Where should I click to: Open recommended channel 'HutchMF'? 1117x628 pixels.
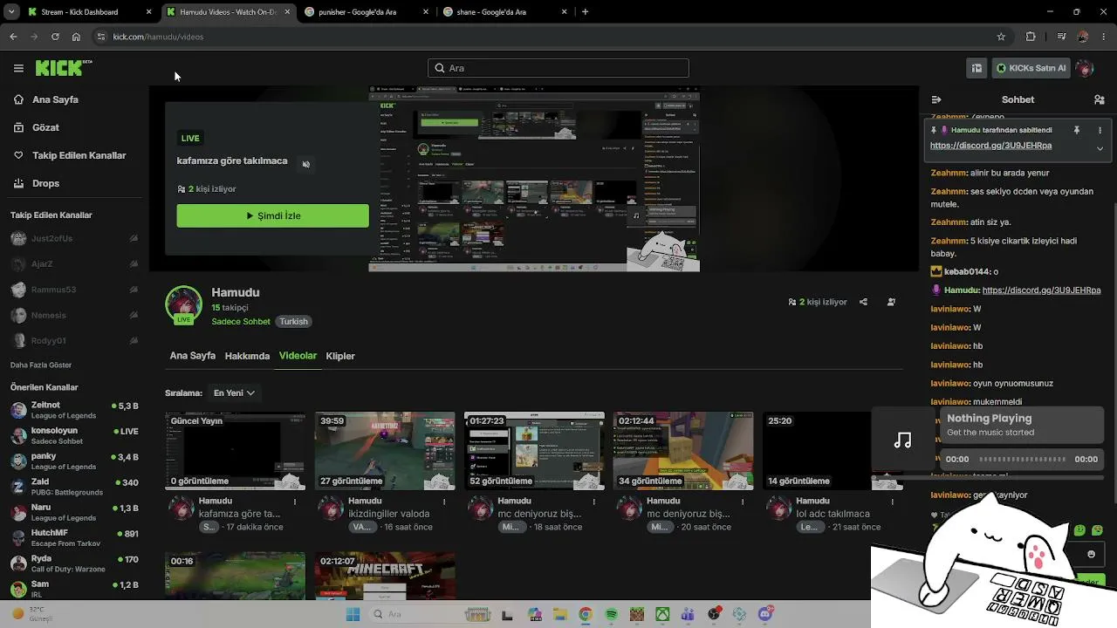74,538
